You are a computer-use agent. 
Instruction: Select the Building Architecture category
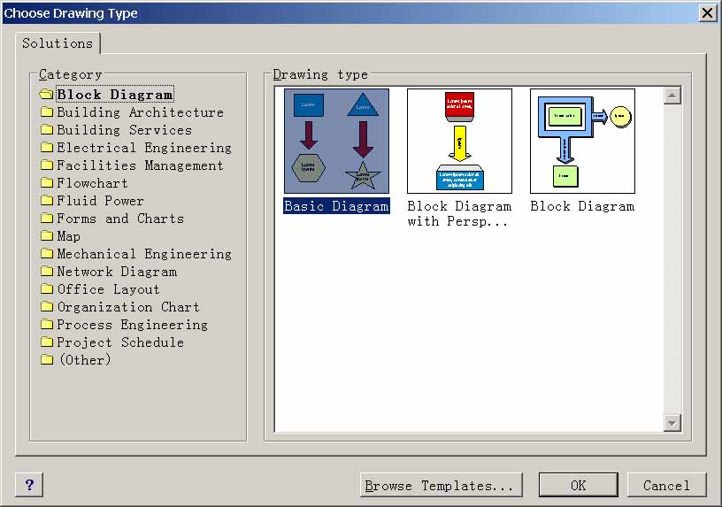point(140,112)
